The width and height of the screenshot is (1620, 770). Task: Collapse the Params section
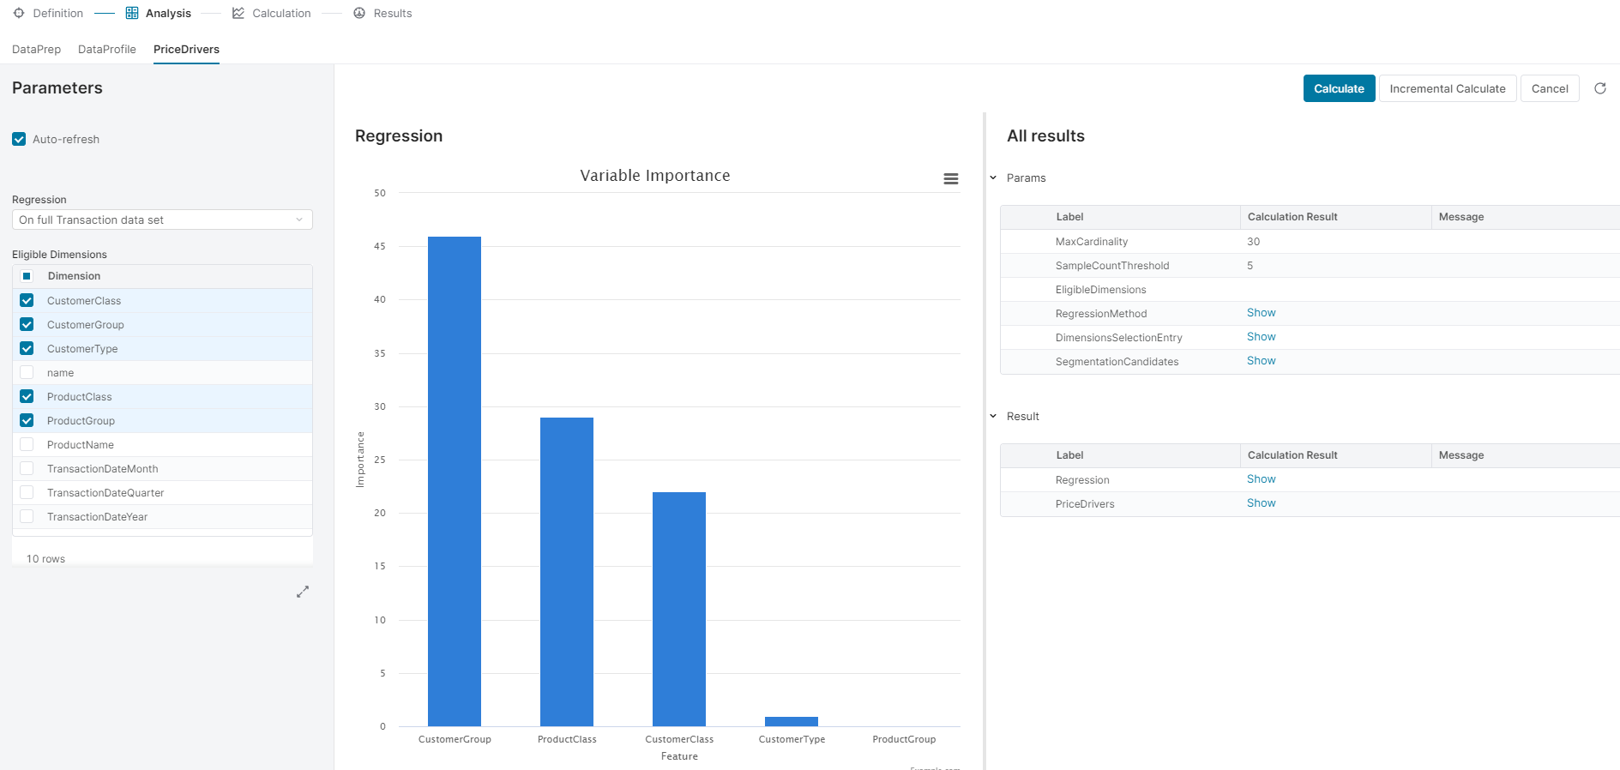point(993,177)
